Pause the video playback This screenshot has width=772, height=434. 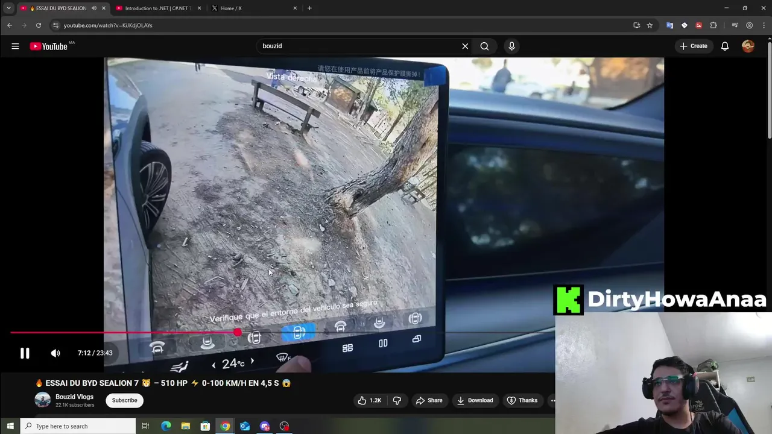pos(25,353)
